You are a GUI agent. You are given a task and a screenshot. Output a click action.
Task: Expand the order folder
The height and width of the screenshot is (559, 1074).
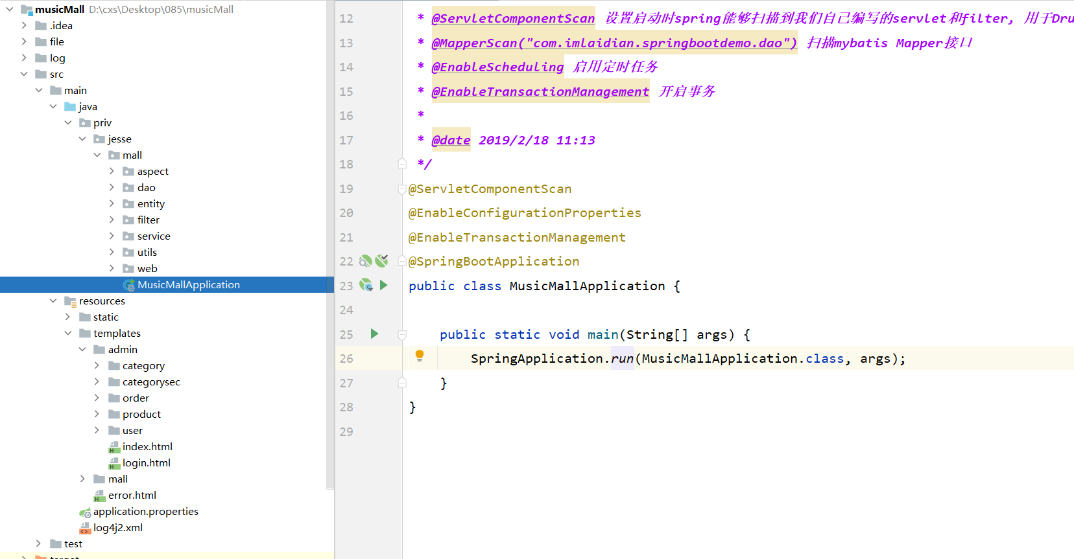tap(97, 398)
